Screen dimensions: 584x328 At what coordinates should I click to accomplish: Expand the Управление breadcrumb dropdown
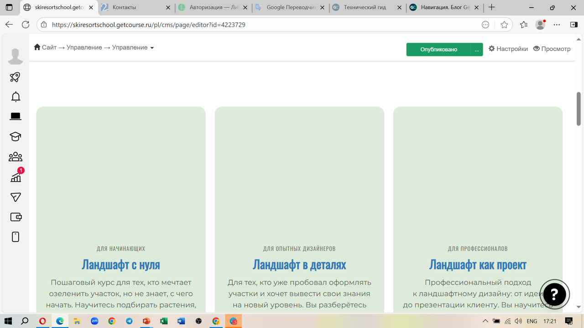[x=133, y=47]
